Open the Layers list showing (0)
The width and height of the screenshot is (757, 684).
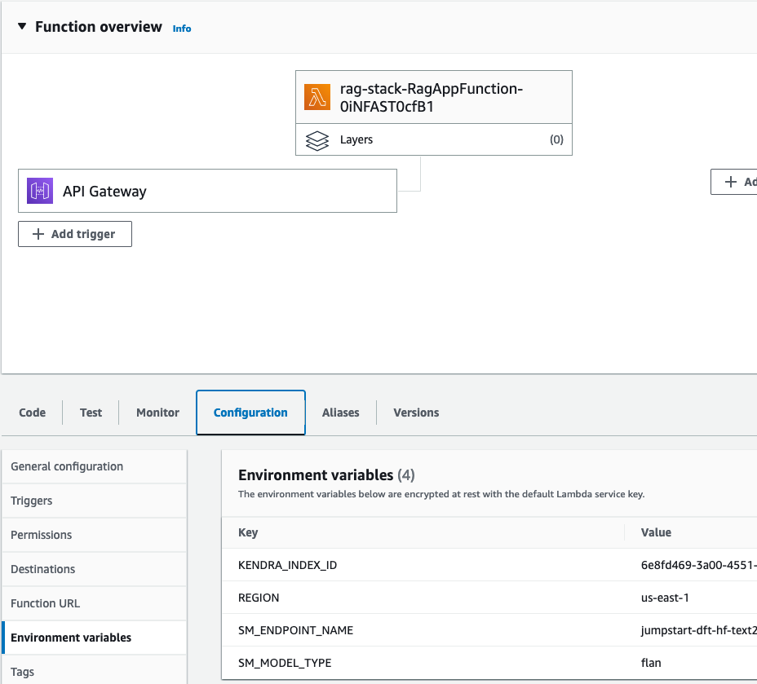pos(433,140)
